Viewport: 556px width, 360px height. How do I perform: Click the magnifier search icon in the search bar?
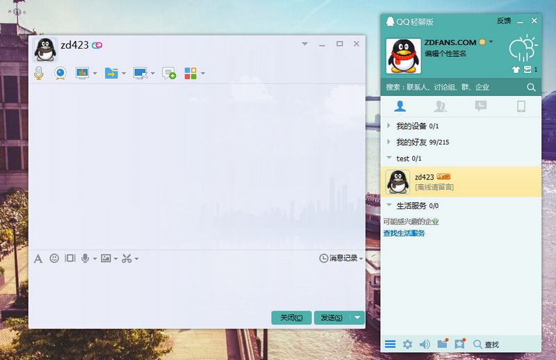tap(531, 88)
